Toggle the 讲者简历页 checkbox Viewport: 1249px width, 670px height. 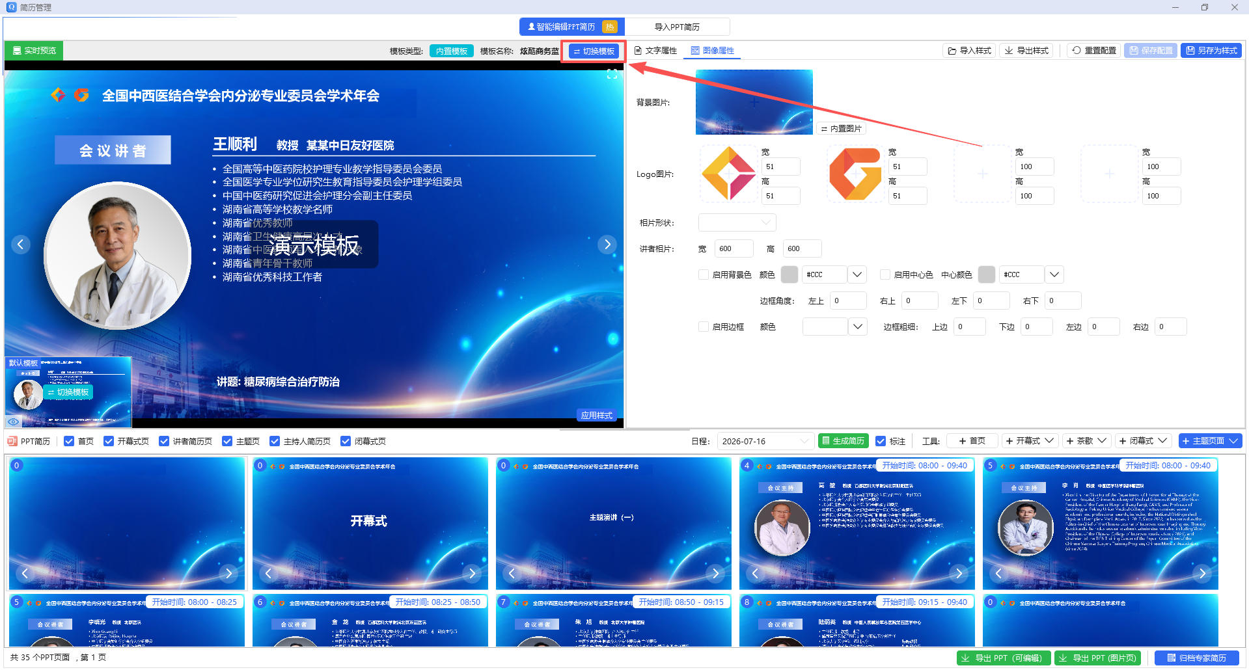point(164,441)
